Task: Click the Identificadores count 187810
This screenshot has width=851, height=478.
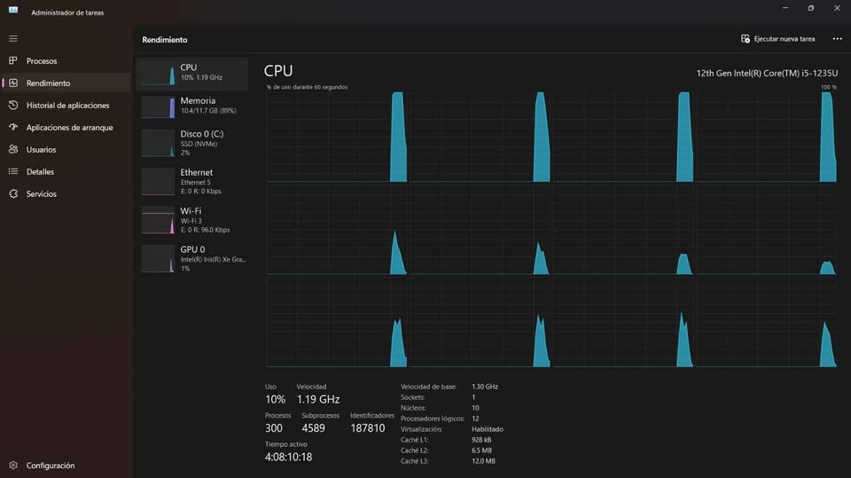Action: (x=367, y=428)
